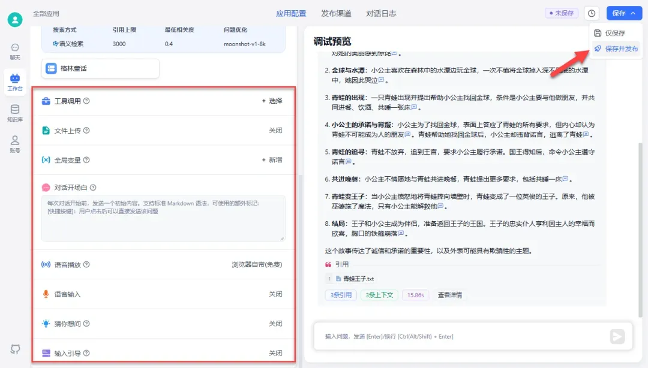
Task: Open the version history clock icon
Action: [592, 13]
